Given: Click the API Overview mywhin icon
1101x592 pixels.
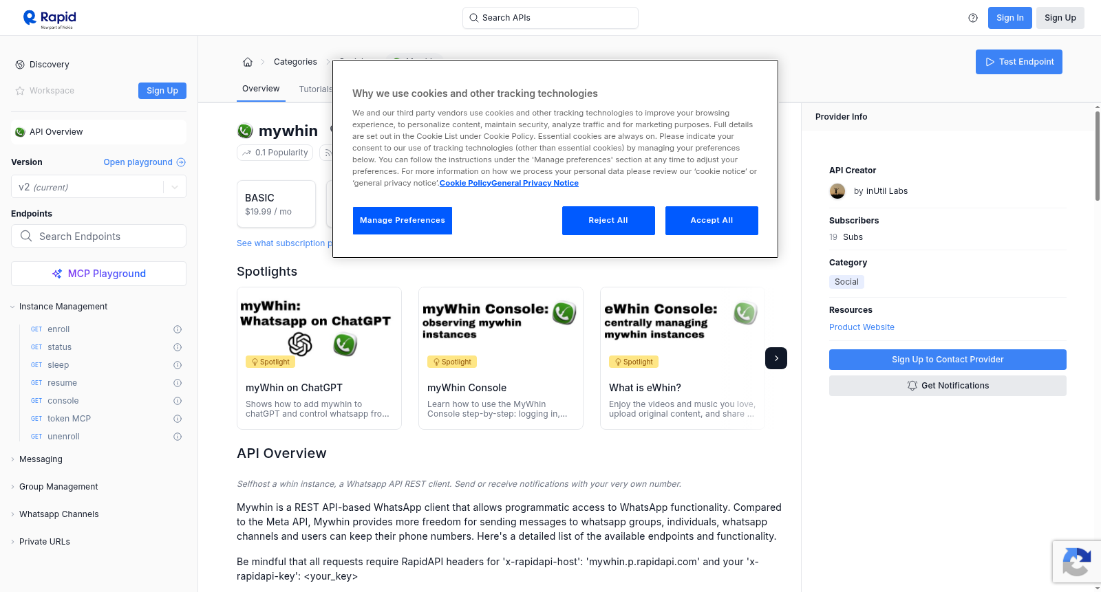Looking at the screenshot, I should 20,132.
